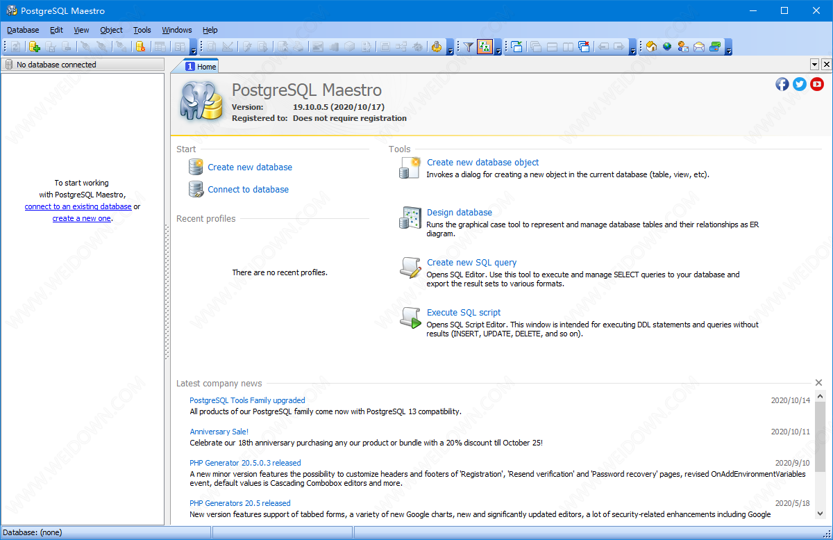The height and width of the screenshot is (540, 833).
Task: Click the filter funnel toolbar icon
Action: pyautogui.click(x=469, y=47)
